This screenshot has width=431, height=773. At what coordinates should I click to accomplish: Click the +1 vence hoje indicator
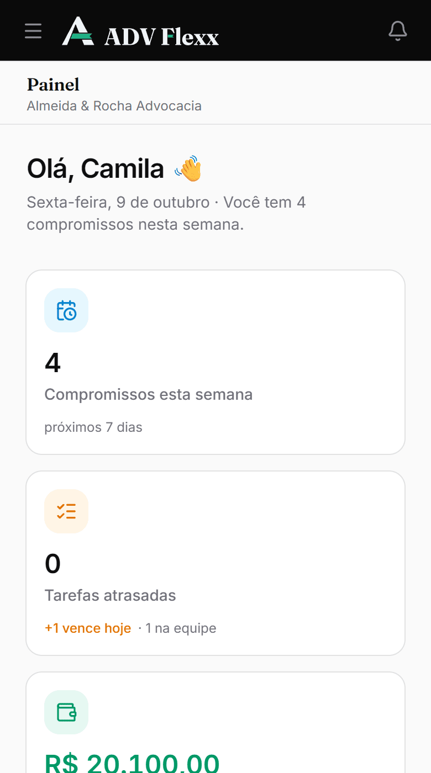pos(88,628)
